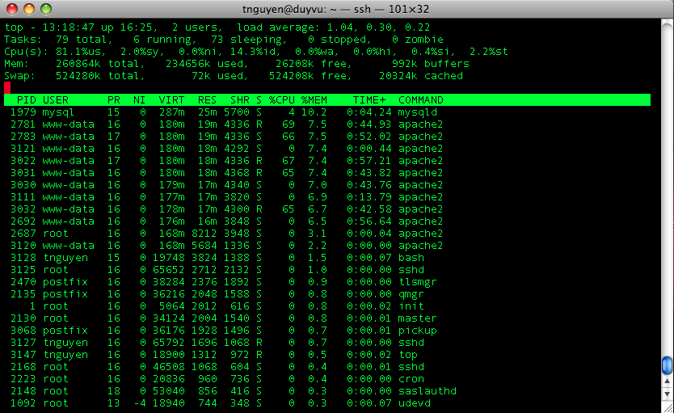This screenshot has width=674, height=413.
Task: Click the red terminal cursor block
Action: point(7,87)
